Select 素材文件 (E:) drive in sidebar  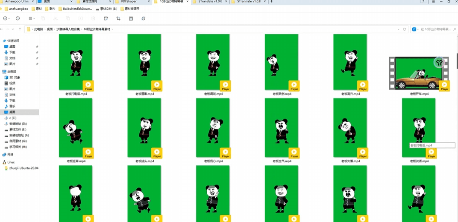18,130
